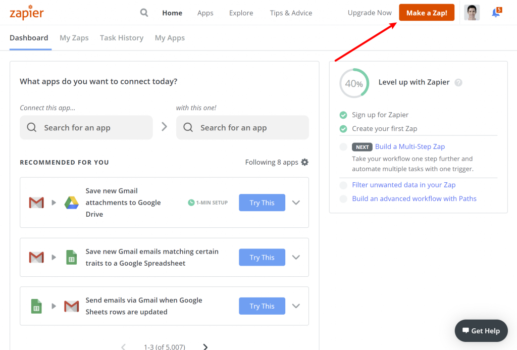Open Filter unwanted data in your Zap link
Image resolution: width=517 pixels, height=350 pixels.
pos(404,185)
